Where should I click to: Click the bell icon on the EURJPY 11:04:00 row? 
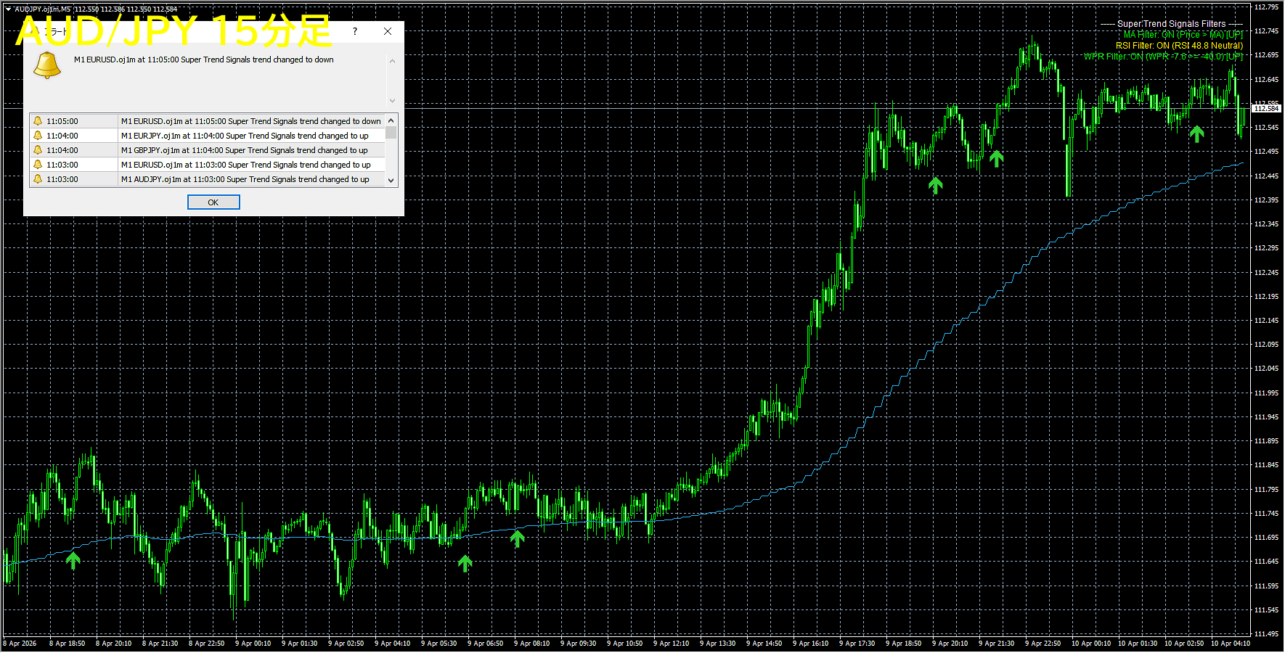coord(38,136)
